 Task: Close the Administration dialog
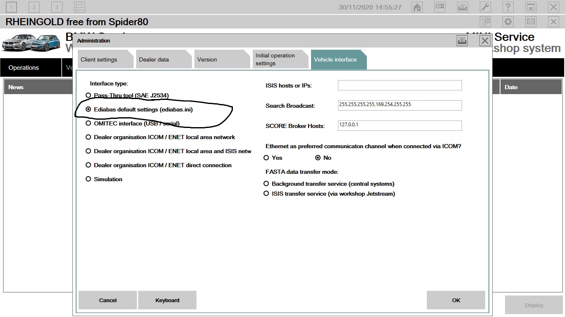pyautogui.click(x=485, y=40)
